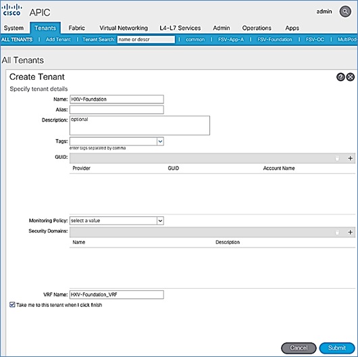Open the common tenant link
The height and width of the screenshot is (357, 358).
pos(195,39)
